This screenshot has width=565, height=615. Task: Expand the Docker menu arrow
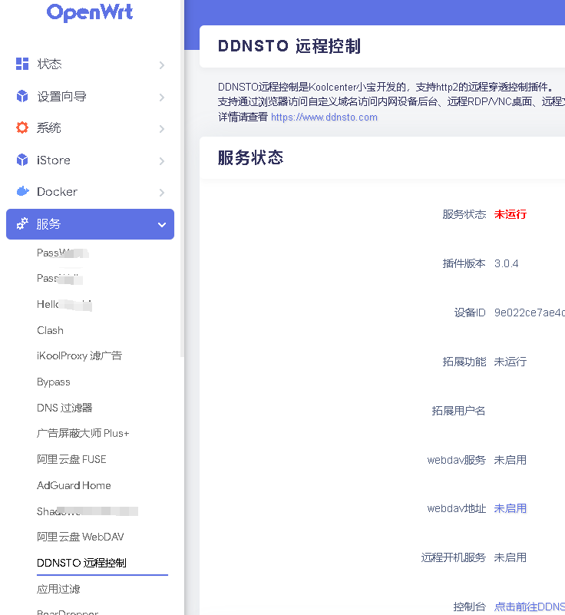click(x=161, y=193)
